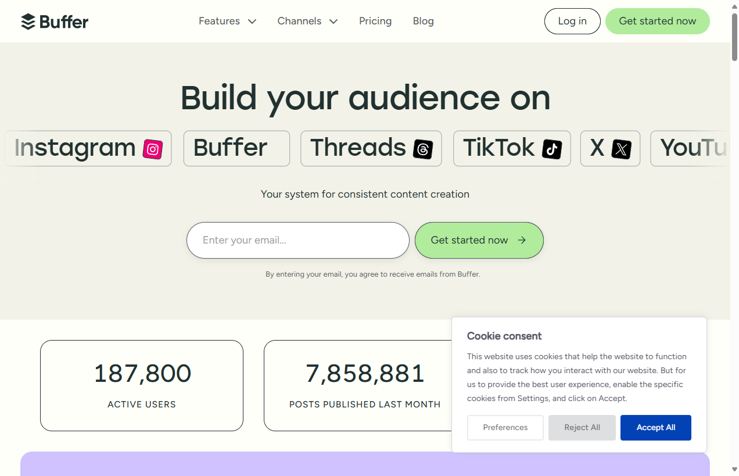Open cookie Preferences settings
This screenshot has width=739, height=476.
click(x=505, y=427)
